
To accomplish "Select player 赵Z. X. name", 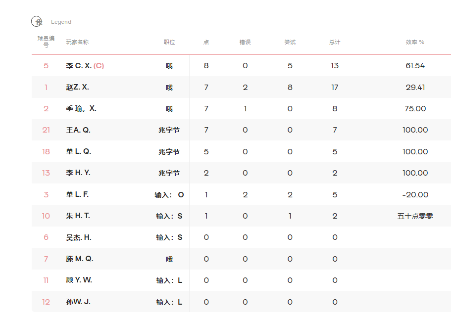I will pos(77,87).
